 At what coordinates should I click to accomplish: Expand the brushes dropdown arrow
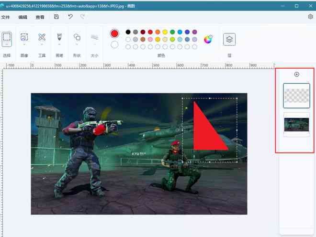[x=59, y=44]
